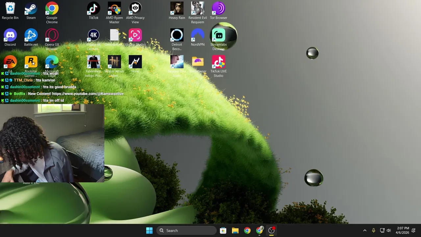This screenshot has height=237, width=421.
Task: Select the Beyond Two Souls icon
Action: pyautogui.click(x=177, y=66)
